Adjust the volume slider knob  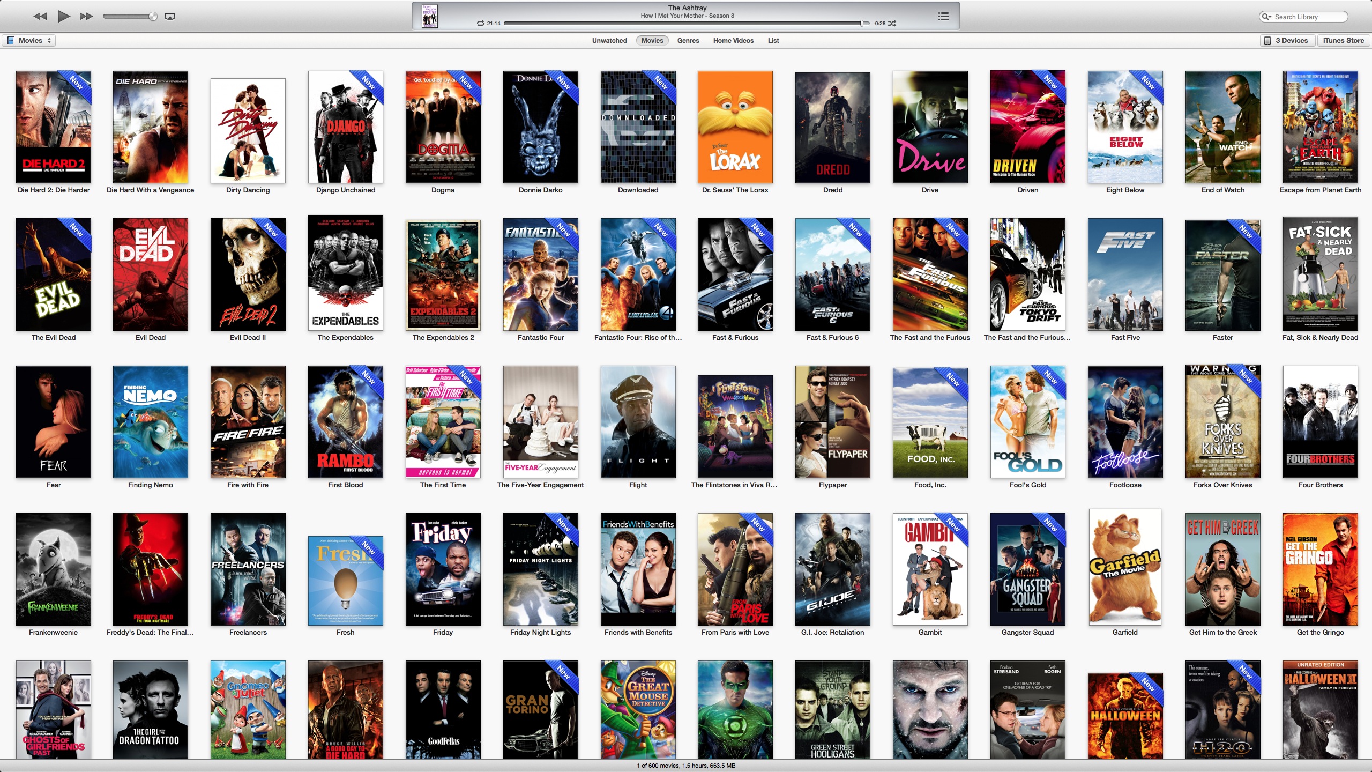pyautogui.click(x=153, y=17)
